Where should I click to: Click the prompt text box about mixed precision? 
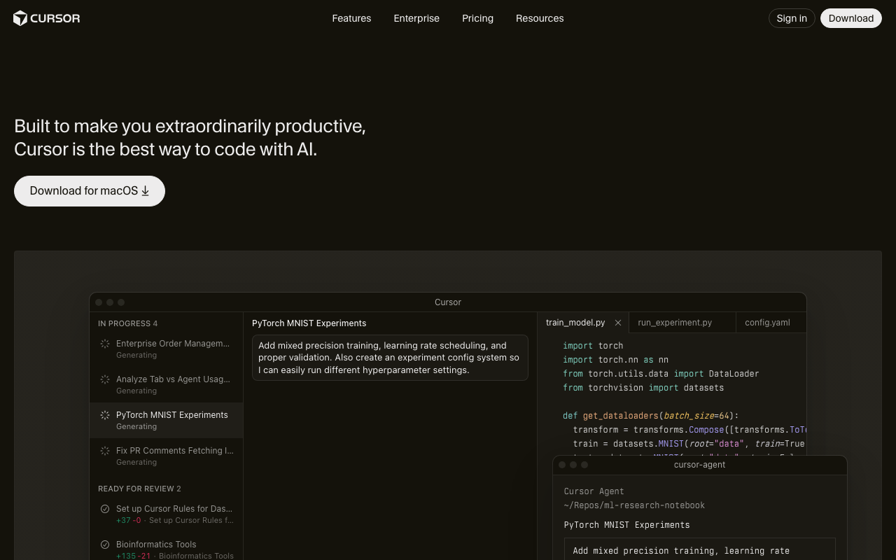[x=390, y=358]
